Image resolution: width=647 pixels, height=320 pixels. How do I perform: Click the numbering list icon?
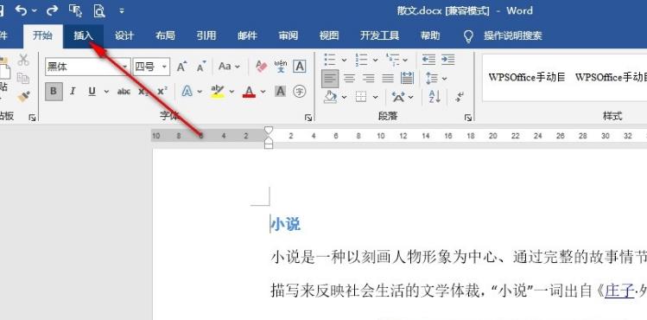pyautogui.click(x=361, y=60)
